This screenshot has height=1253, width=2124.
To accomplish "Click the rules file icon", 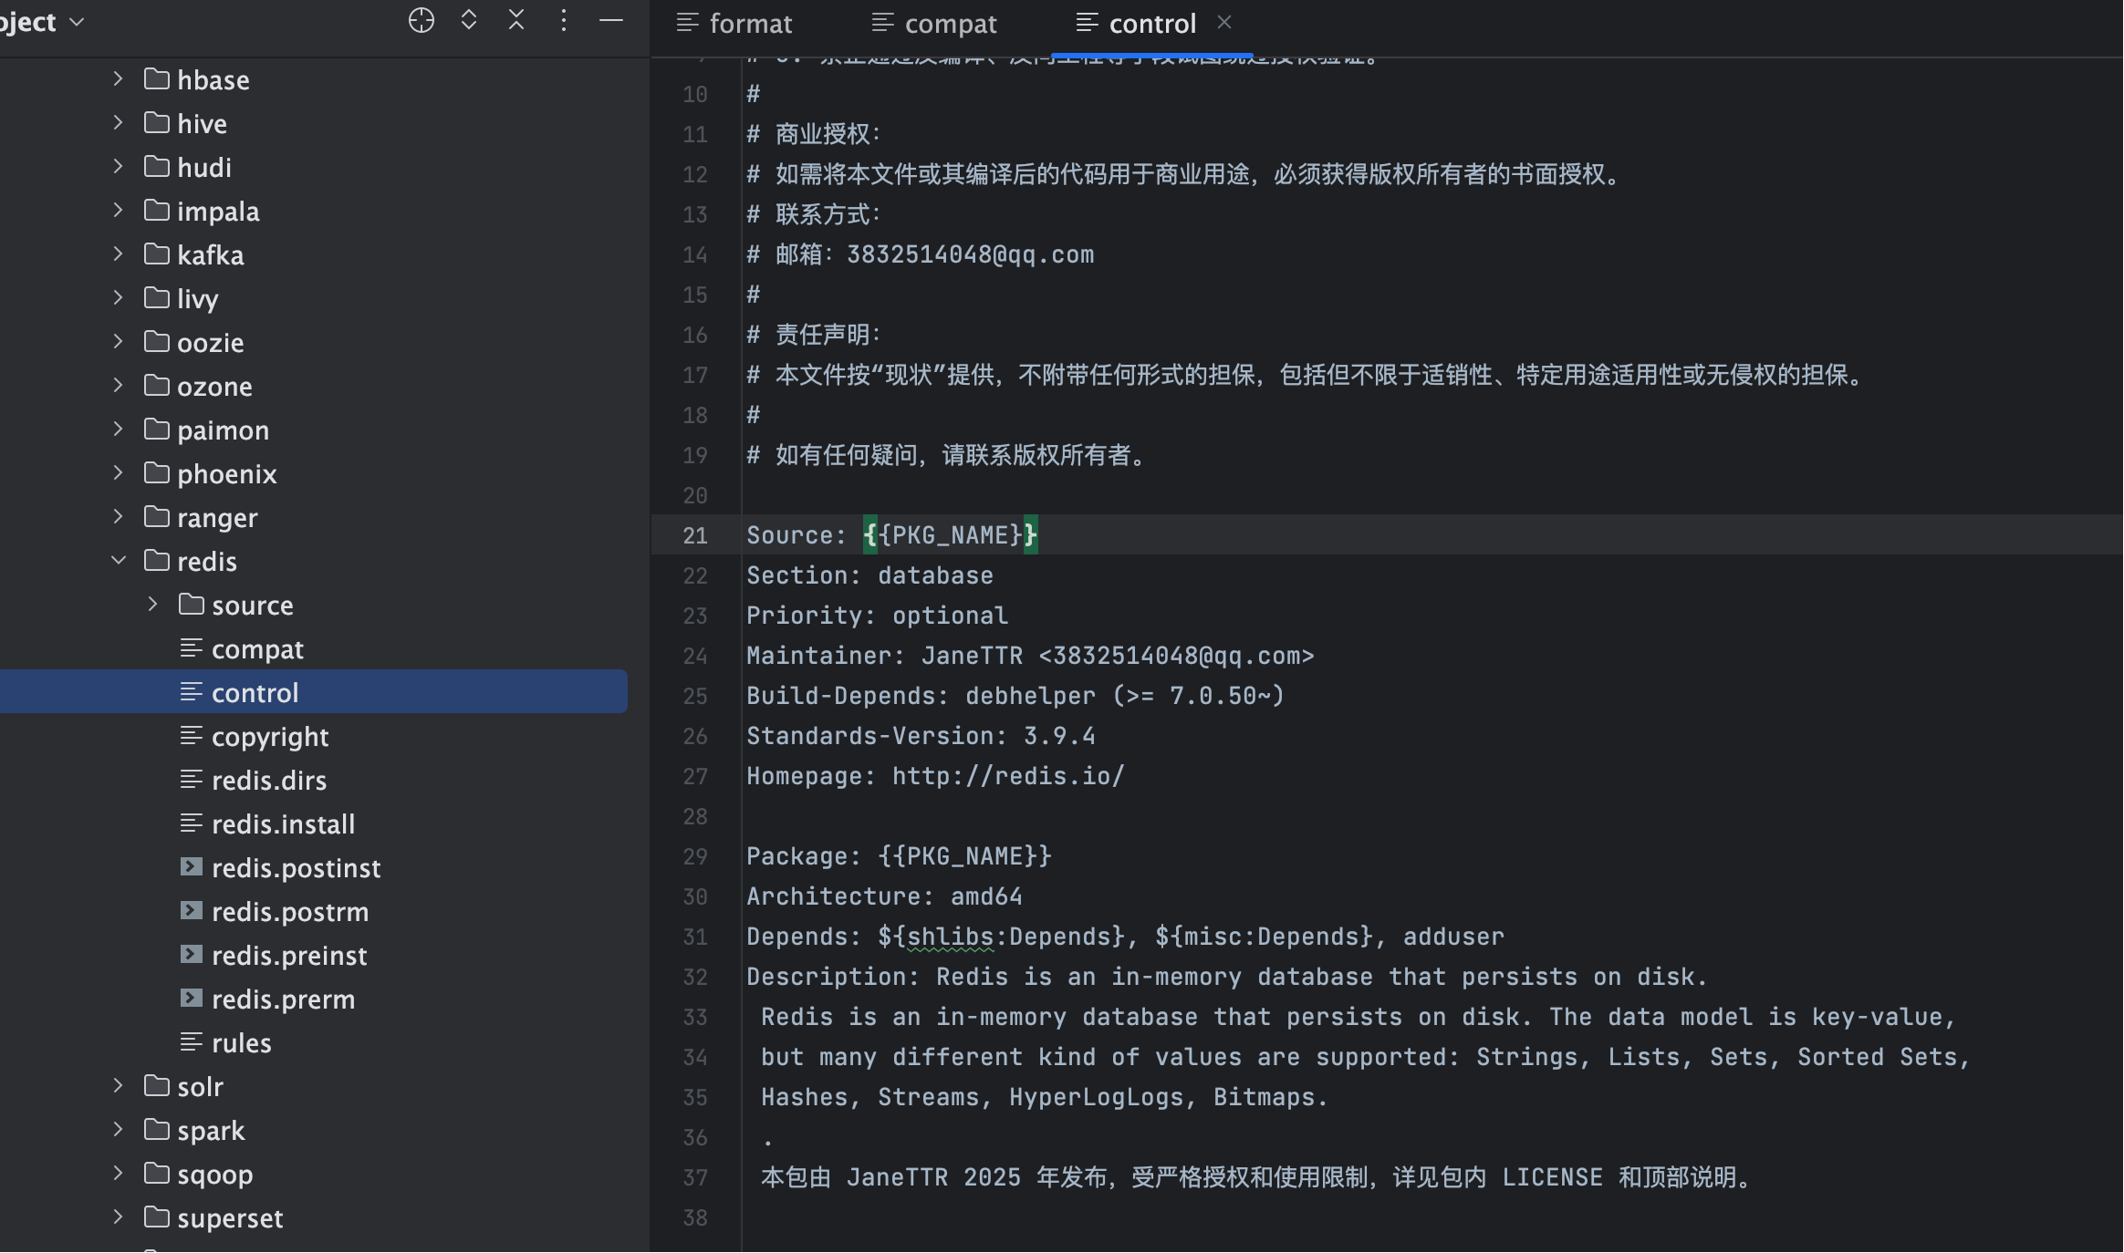I will click(x=191, y=1042).
